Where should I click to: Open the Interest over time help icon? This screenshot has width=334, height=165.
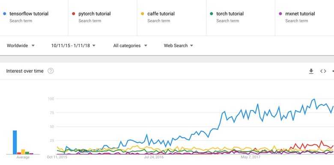point(51,71)
